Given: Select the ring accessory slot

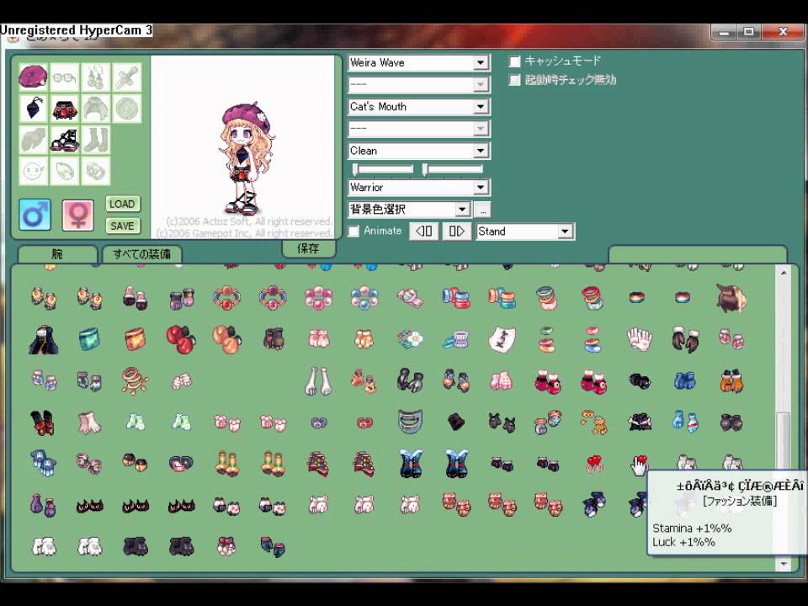Looking at the screenshot, I should (x=95, y=171).
